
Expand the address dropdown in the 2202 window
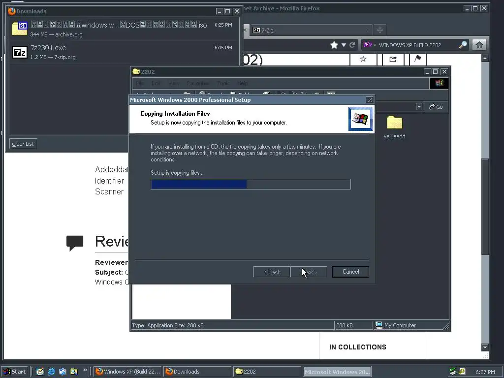tap(419, 107)
